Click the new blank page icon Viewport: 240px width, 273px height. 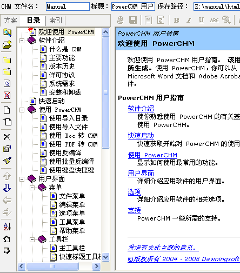(7, 110)
